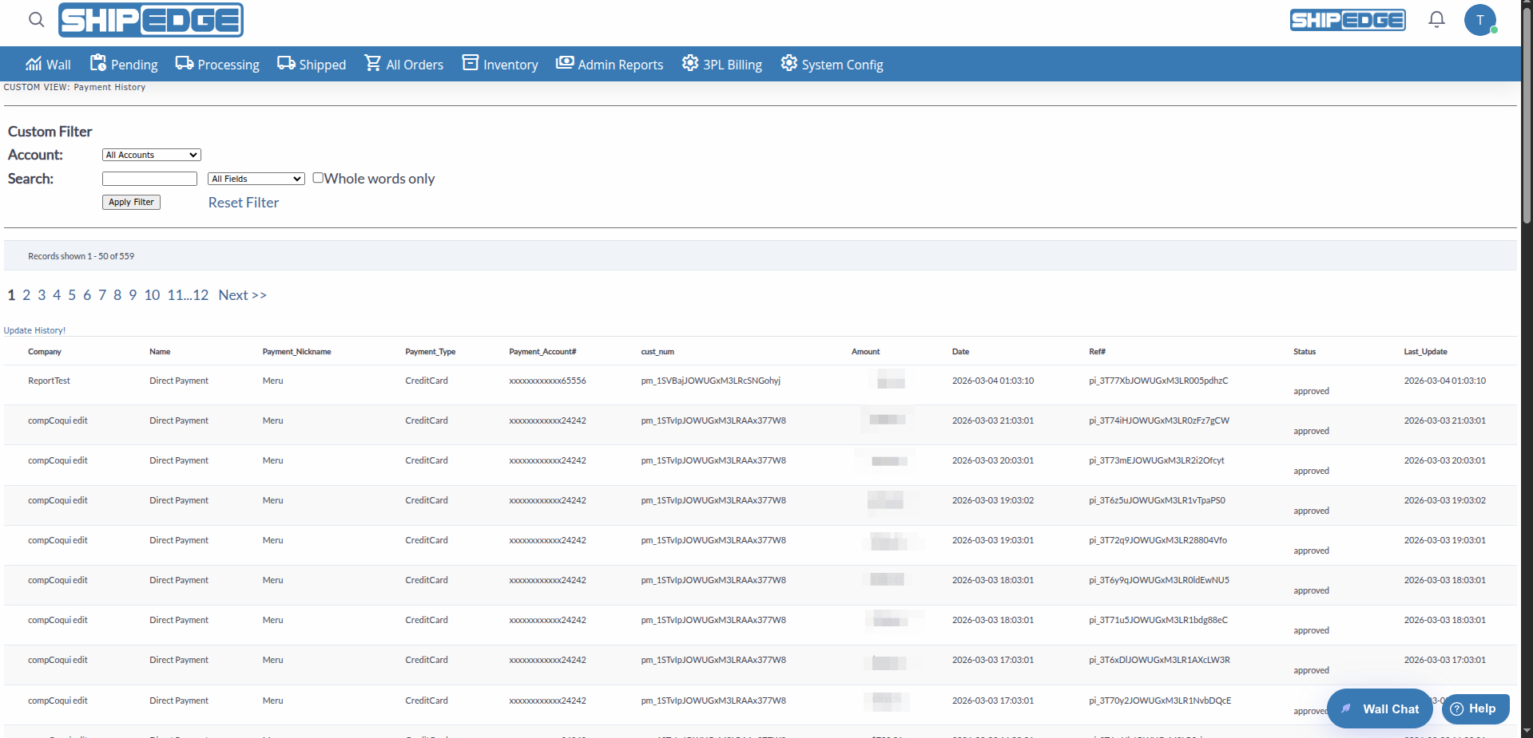
Task: Click inside the Search text field
Action: point(149,179)
